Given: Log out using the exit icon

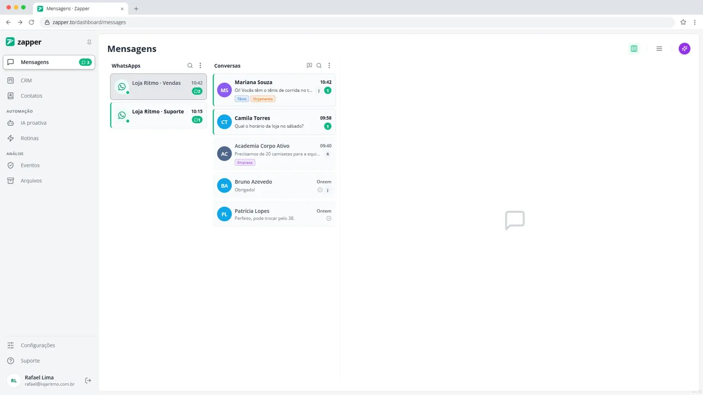Looking at the screenshot, I should click(x=88, y=381).
